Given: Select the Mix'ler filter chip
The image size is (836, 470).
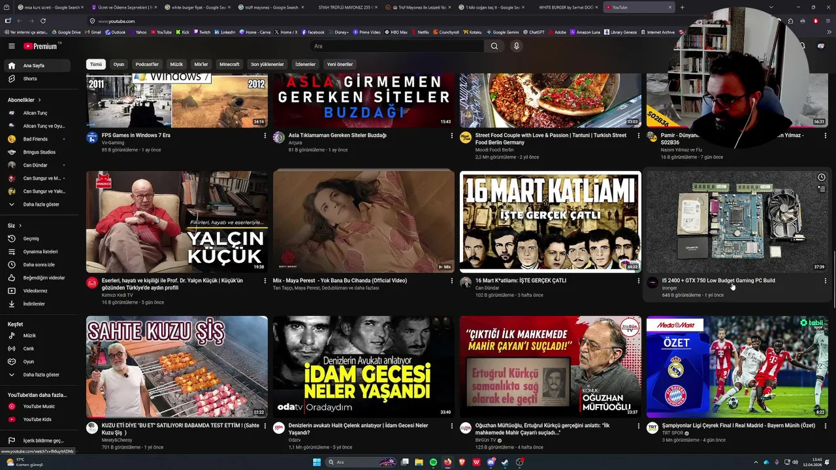Looking at the screenshot, I should (201, 65).
